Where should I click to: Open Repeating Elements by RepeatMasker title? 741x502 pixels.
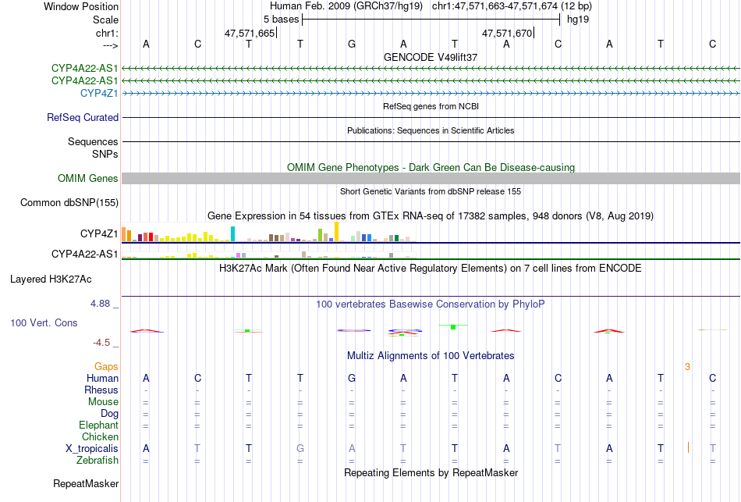pyautogui.click(x=431, y=473)
